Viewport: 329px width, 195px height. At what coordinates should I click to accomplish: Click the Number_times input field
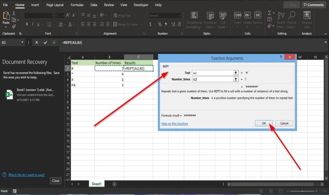click(x=212, y=79)
